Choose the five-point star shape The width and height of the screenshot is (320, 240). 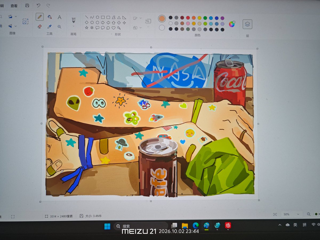[x=87, y=27]
